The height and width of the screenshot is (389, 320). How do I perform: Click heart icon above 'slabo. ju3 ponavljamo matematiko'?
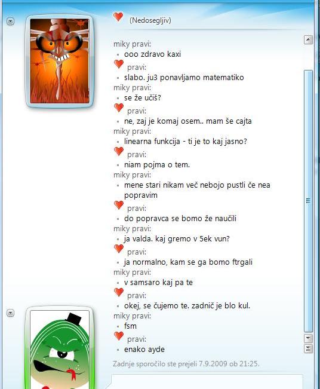point(119,64)
